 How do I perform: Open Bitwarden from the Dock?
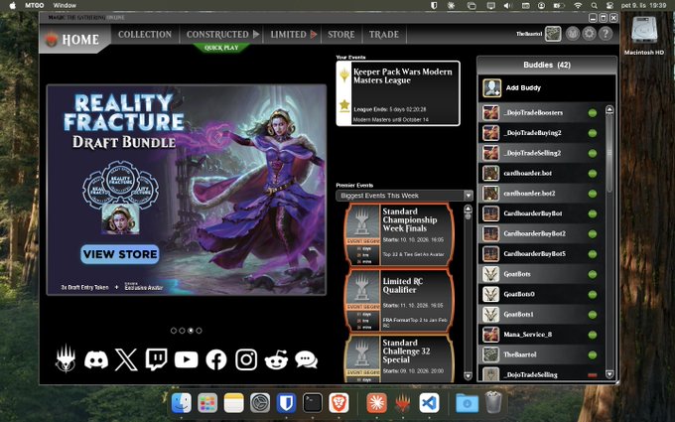(286, 403)
